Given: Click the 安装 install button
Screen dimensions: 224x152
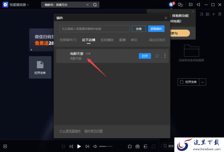Looking at the screenshot, I should [x=139, y=29].
